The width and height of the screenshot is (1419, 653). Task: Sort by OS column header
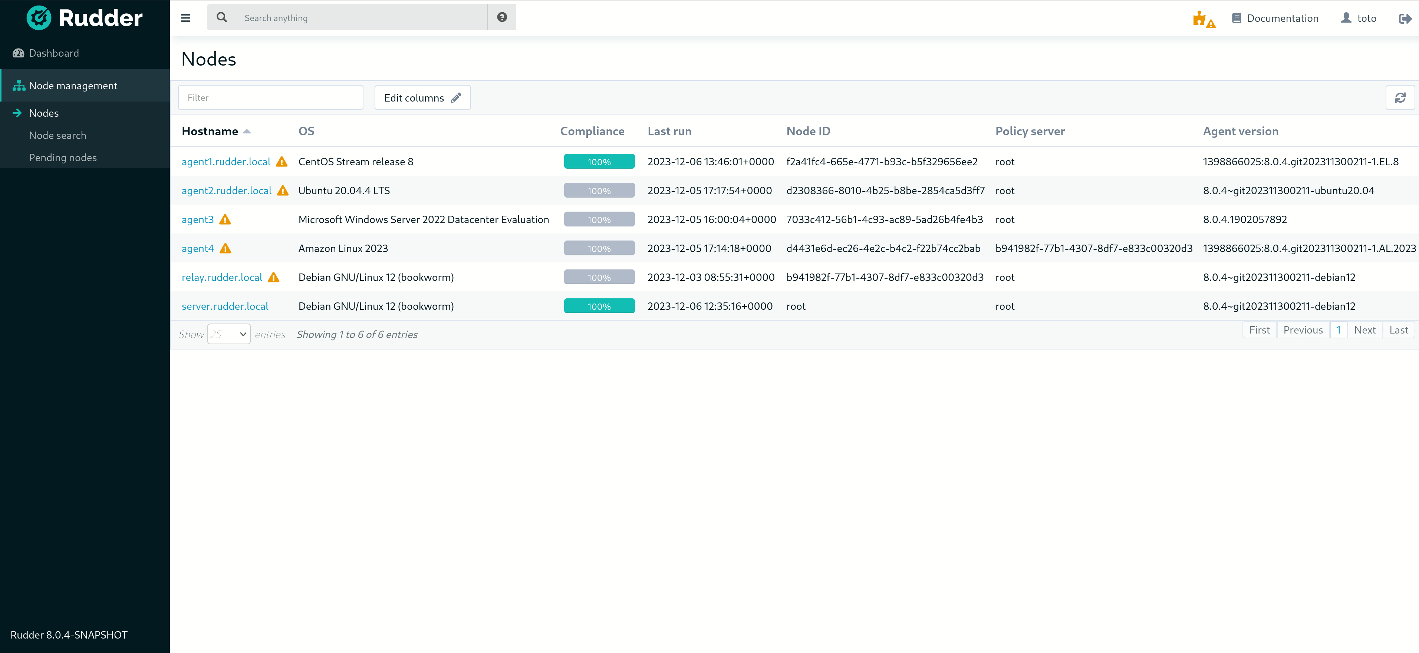click(306, 131)
